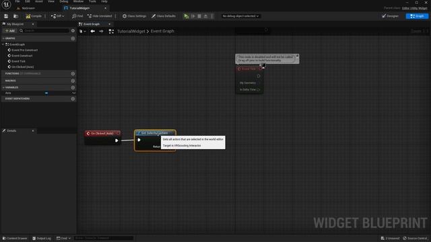Collapse the EventGraph tree item
431x242 pixels.
[3, 44]
